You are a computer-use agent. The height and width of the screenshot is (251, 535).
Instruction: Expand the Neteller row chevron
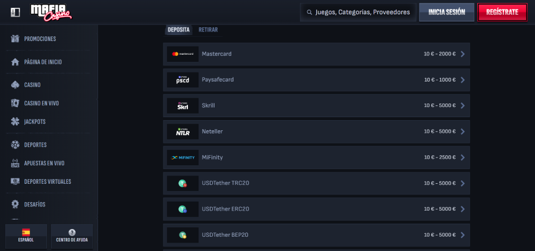coord(462,131)
